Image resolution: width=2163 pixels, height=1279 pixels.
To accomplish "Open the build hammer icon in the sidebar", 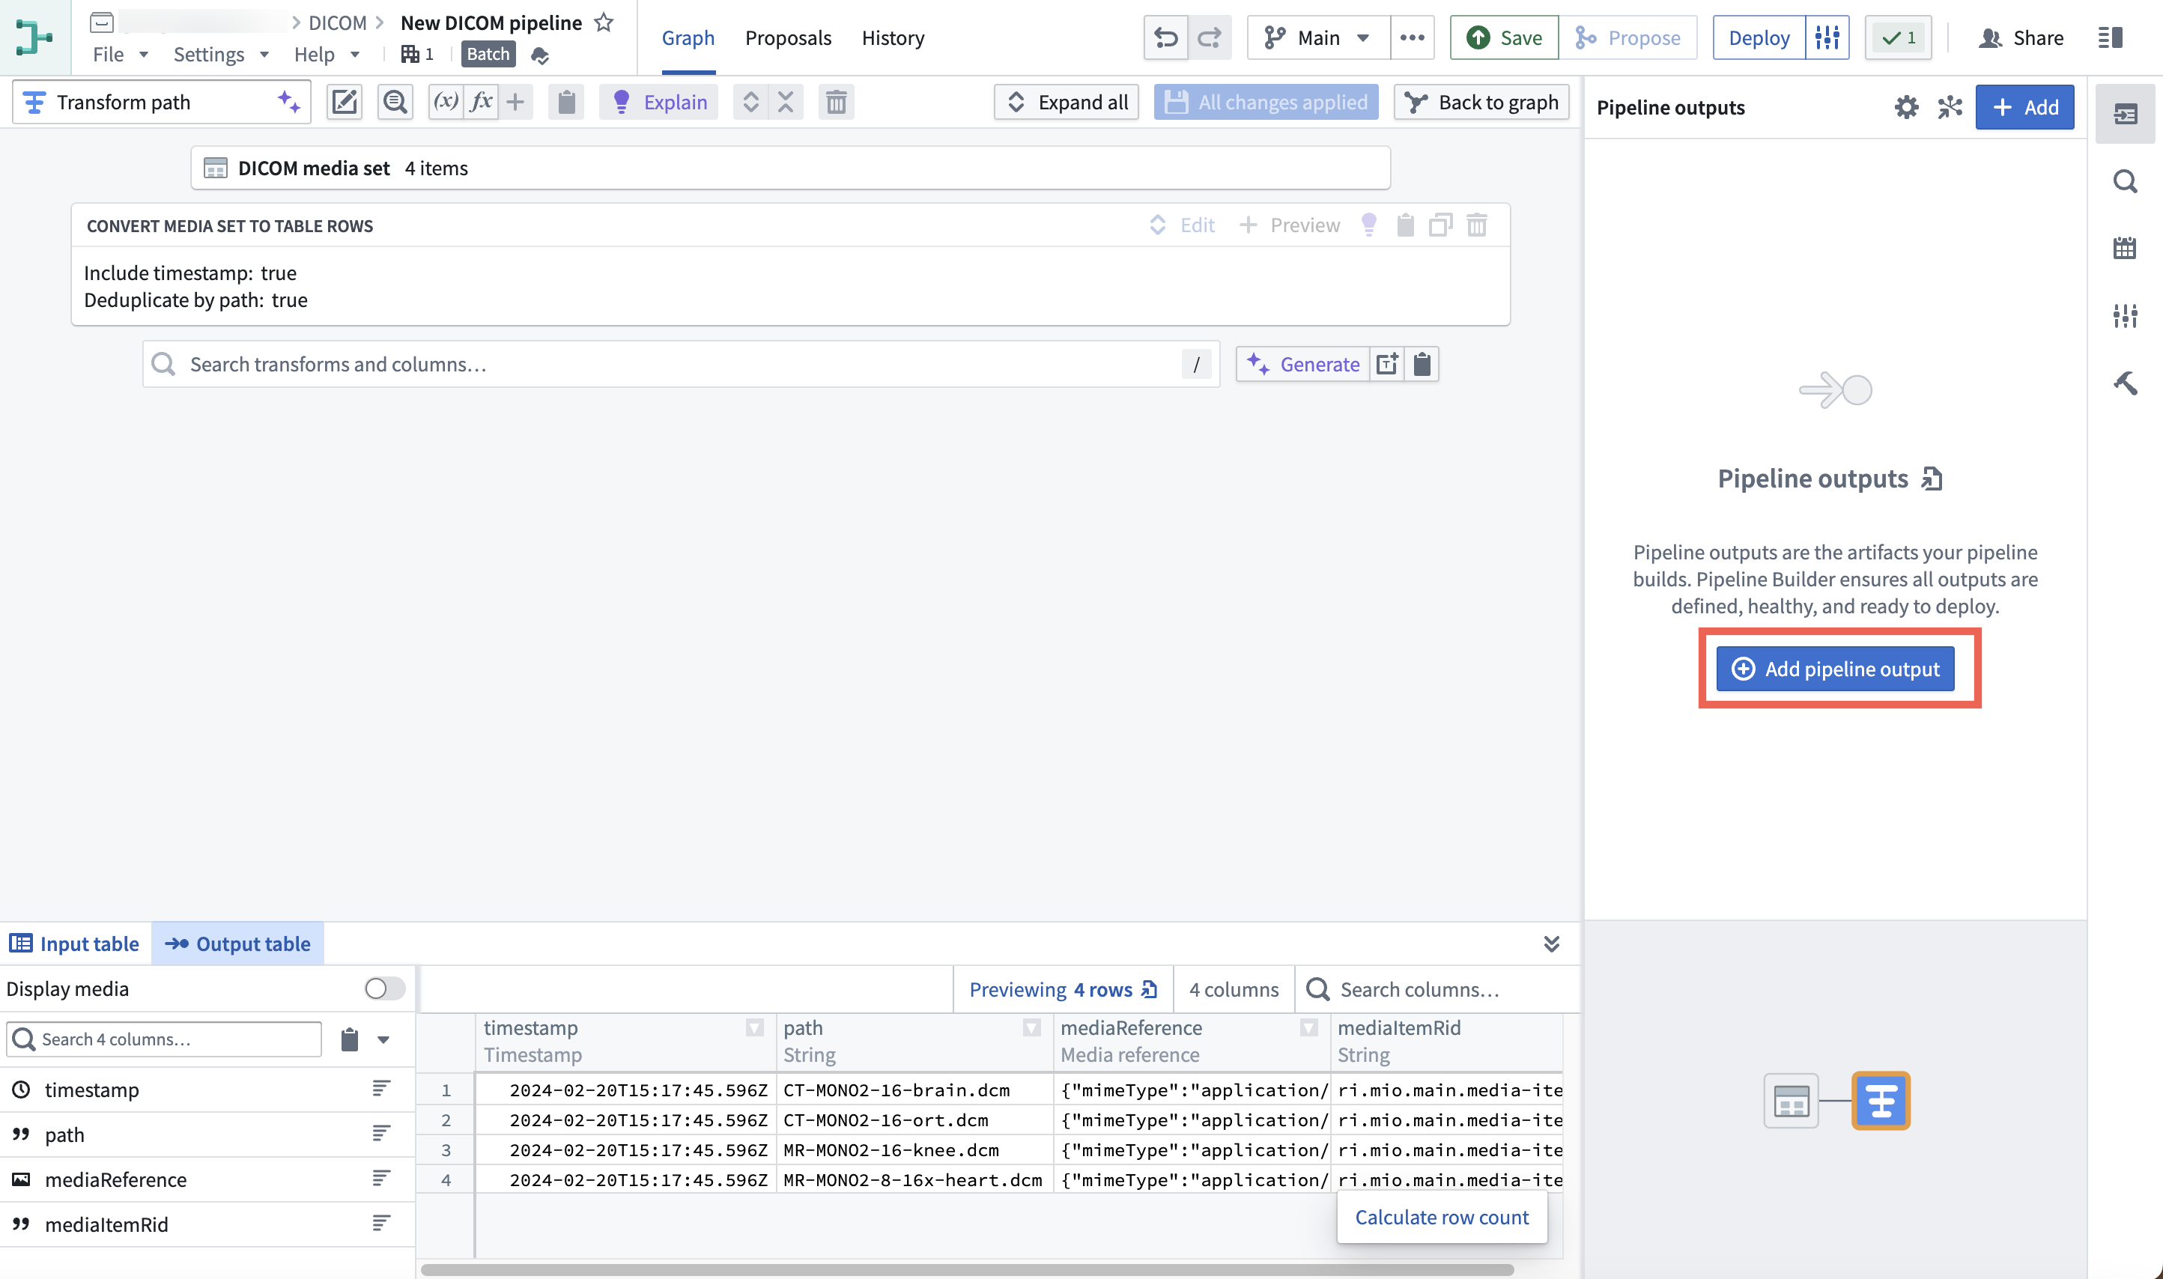I will pyautogui.click(x=2125, y=383).
